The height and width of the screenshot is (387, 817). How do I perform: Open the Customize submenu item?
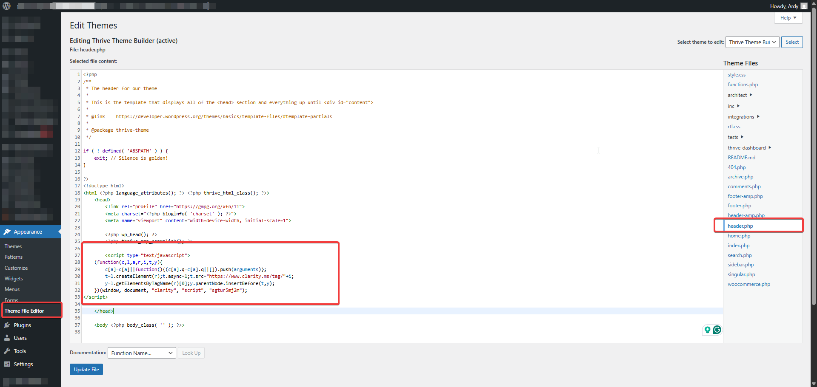tap(16, 268)
